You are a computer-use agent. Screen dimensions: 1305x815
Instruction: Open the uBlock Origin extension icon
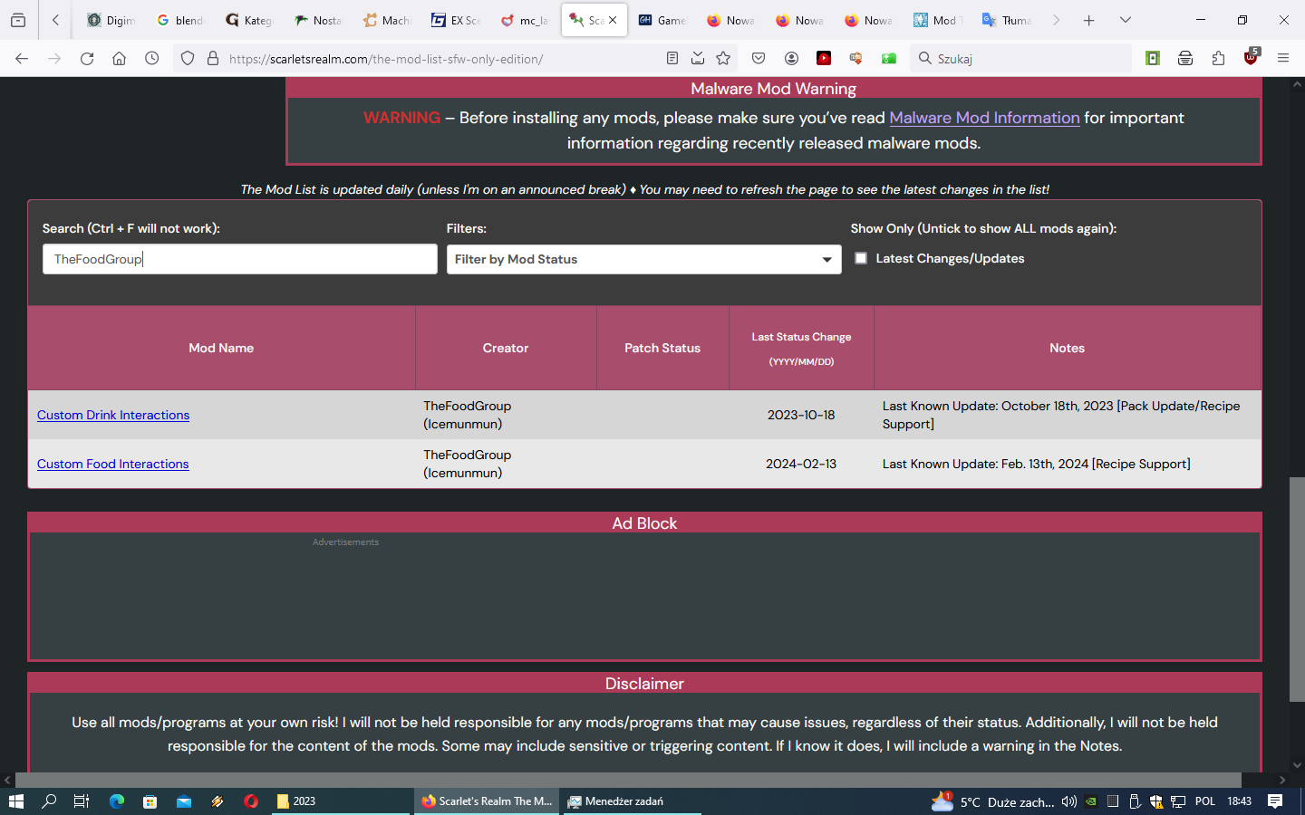tap(1251, 58)
